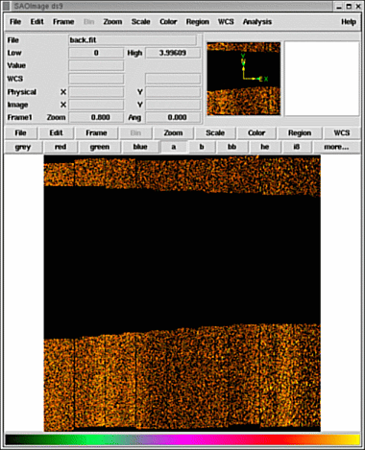Apply the grey colormap
This screenshot has width=365, height=450.
[x=23, y=147]
